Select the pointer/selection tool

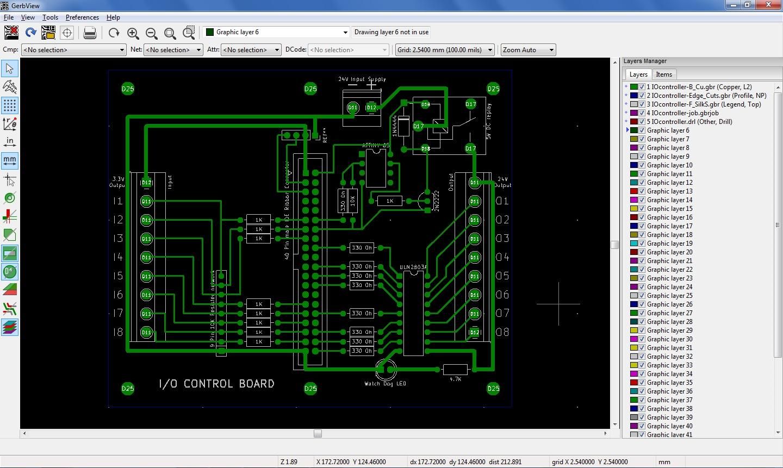coord(9,68)
